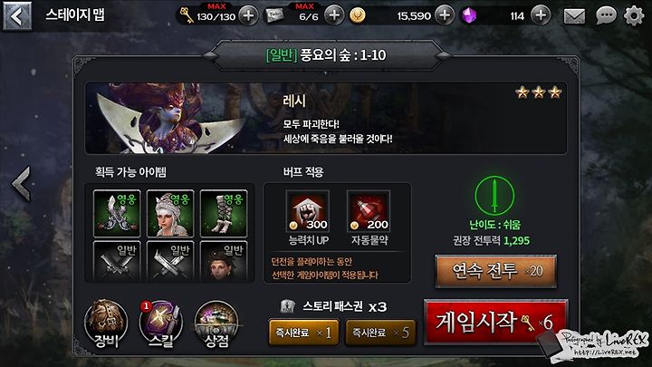Open settings gear icon

click(634, 15)
